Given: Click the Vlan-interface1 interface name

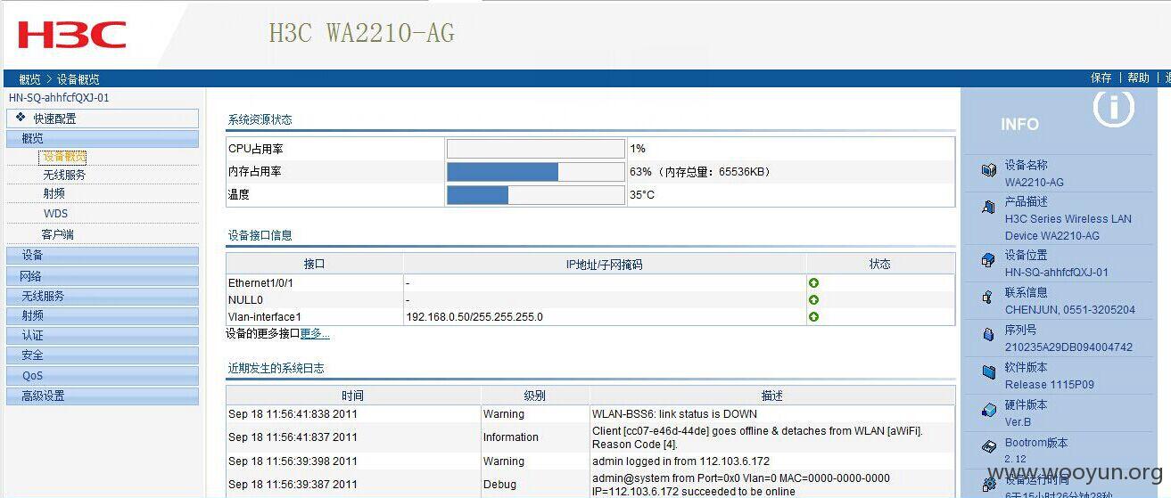Looking at the screenshot, I should click(265, 317).
